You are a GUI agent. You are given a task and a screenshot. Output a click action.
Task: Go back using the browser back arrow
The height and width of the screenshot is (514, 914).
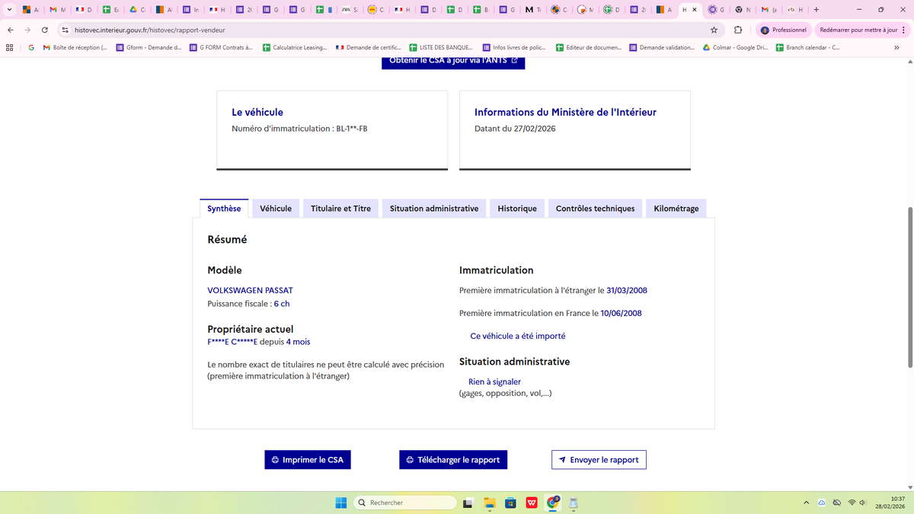coord(10,30)
